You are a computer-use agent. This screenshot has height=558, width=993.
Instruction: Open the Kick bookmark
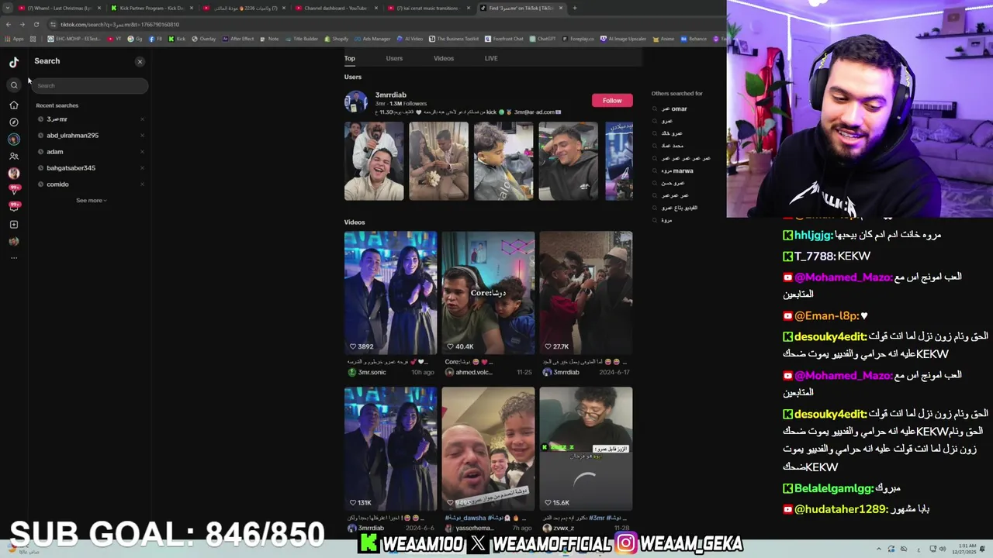(x=178, y=39)
